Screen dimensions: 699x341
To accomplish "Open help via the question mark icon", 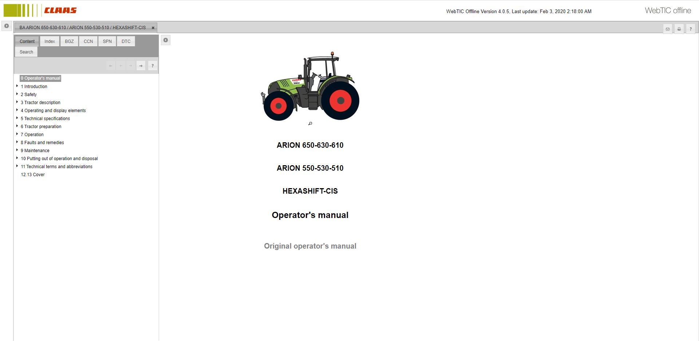I will point(690,29).
